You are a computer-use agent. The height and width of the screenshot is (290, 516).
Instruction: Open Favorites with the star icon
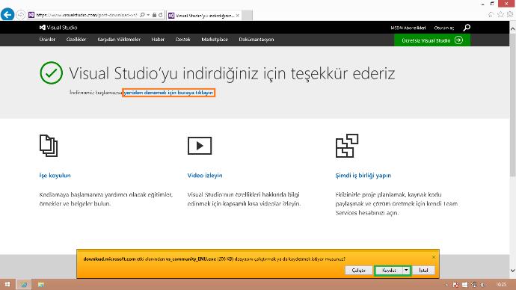500,14
